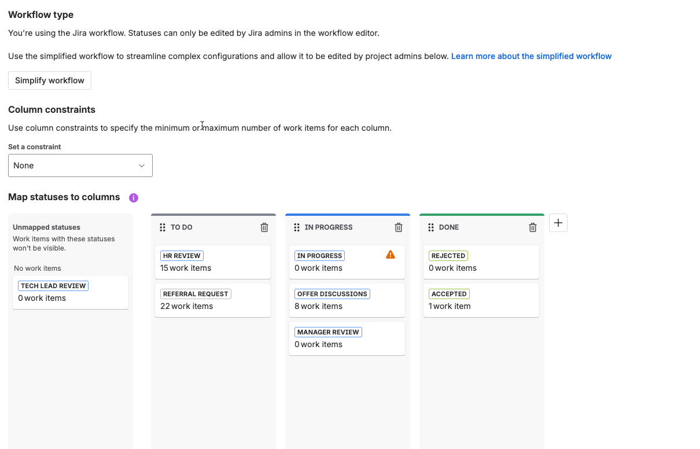700x449 pixels.
Task: Click the chevron in the None constraint box
Action: tap(142, 165)
